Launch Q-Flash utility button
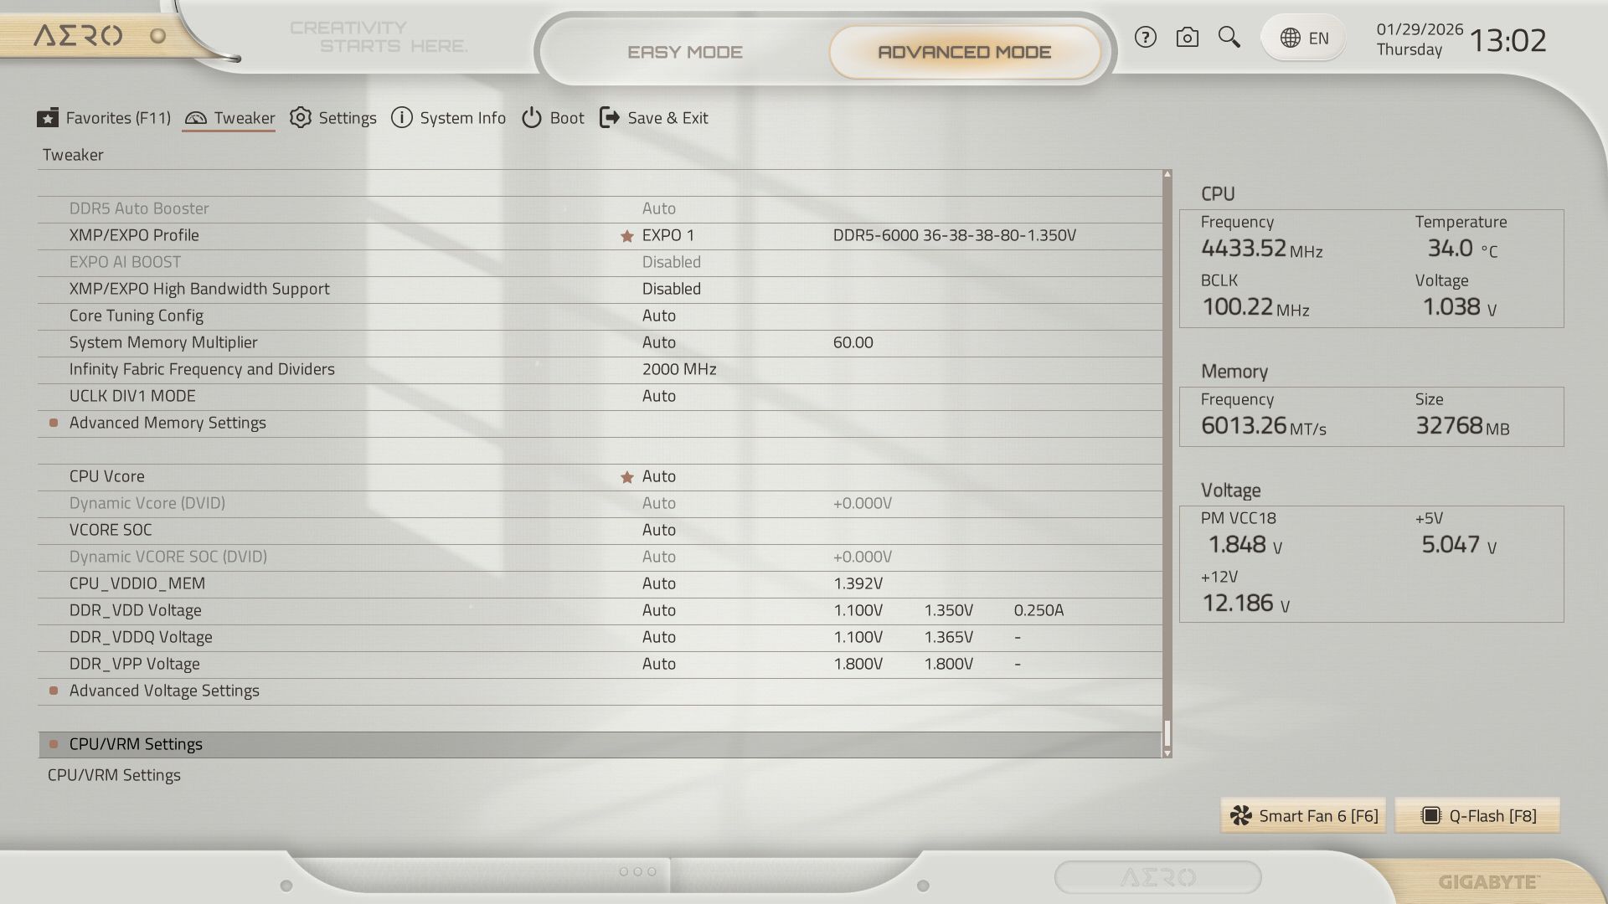The width and height of the screenshot is (1608, 904). click(x=1478, y=816)
